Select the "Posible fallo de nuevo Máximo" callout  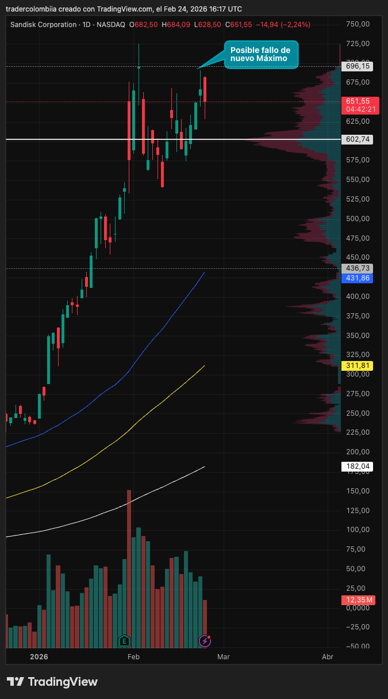tap(261, 55)
